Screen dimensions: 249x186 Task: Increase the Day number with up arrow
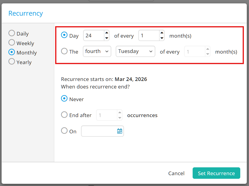(106, 33)
